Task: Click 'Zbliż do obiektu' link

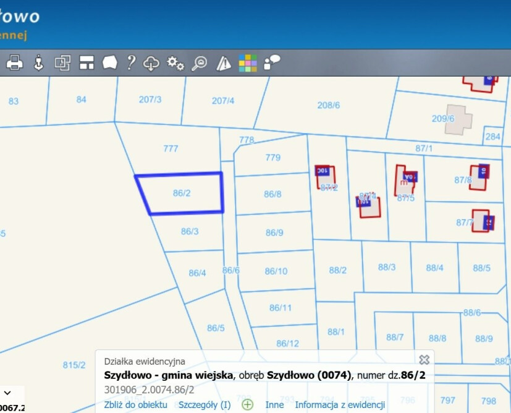Action: pos(135,405)
